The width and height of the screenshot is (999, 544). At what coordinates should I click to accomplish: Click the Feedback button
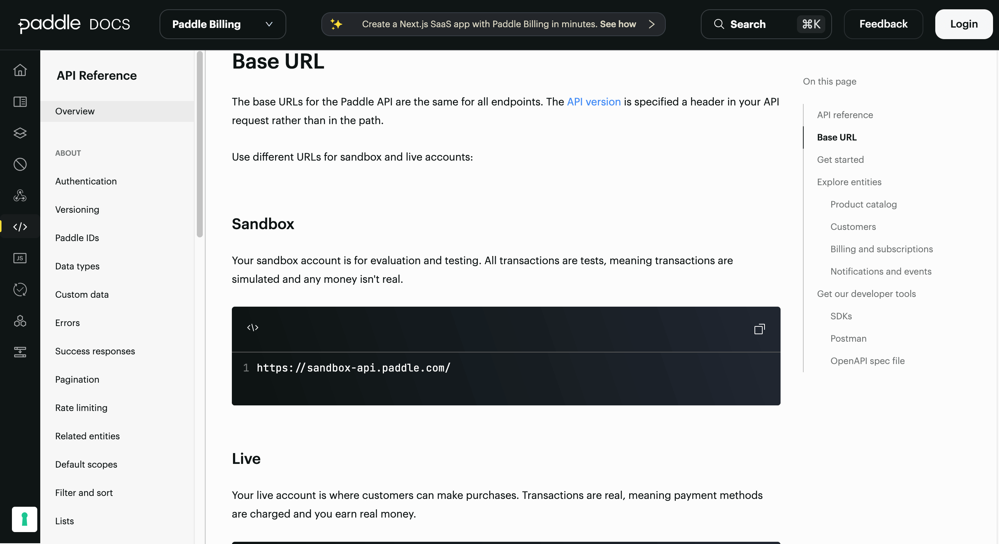[x=883, y=24]
